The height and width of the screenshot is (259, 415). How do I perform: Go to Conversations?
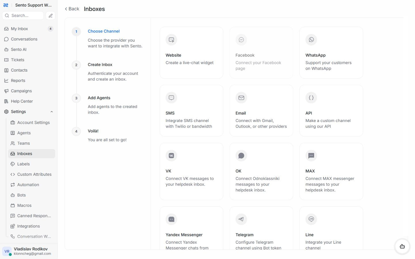pos(29,39)
